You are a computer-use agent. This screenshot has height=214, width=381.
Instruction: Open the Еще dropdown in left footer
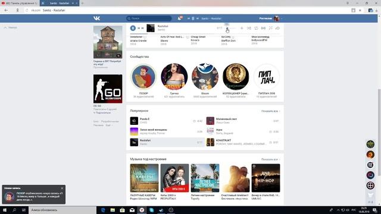pos(109,125)
